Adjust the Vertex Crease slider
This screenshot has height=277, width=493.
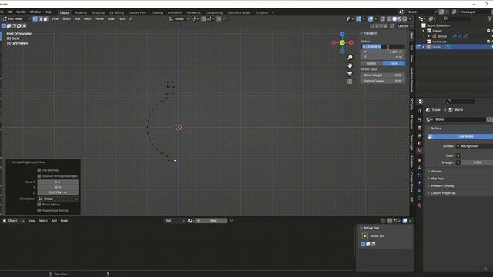coord(383,81)
